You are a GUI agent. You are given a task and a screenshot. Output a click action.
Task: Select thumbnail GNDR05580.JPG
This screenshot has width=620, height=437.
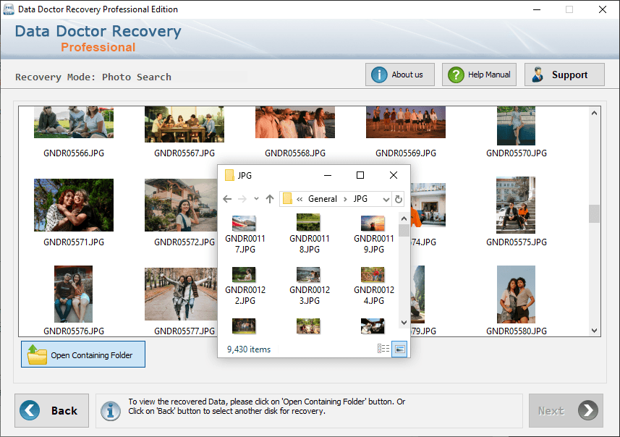pos(516,294)
